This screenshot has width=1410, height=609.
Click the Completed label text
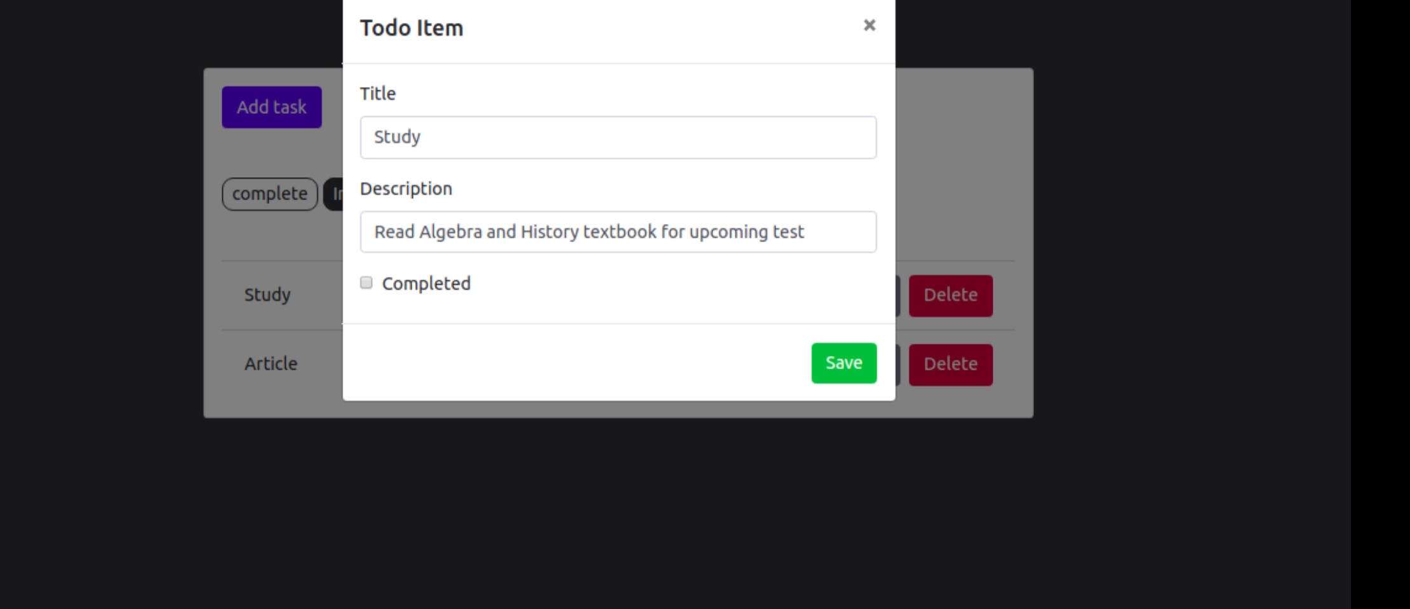point(426,283)
